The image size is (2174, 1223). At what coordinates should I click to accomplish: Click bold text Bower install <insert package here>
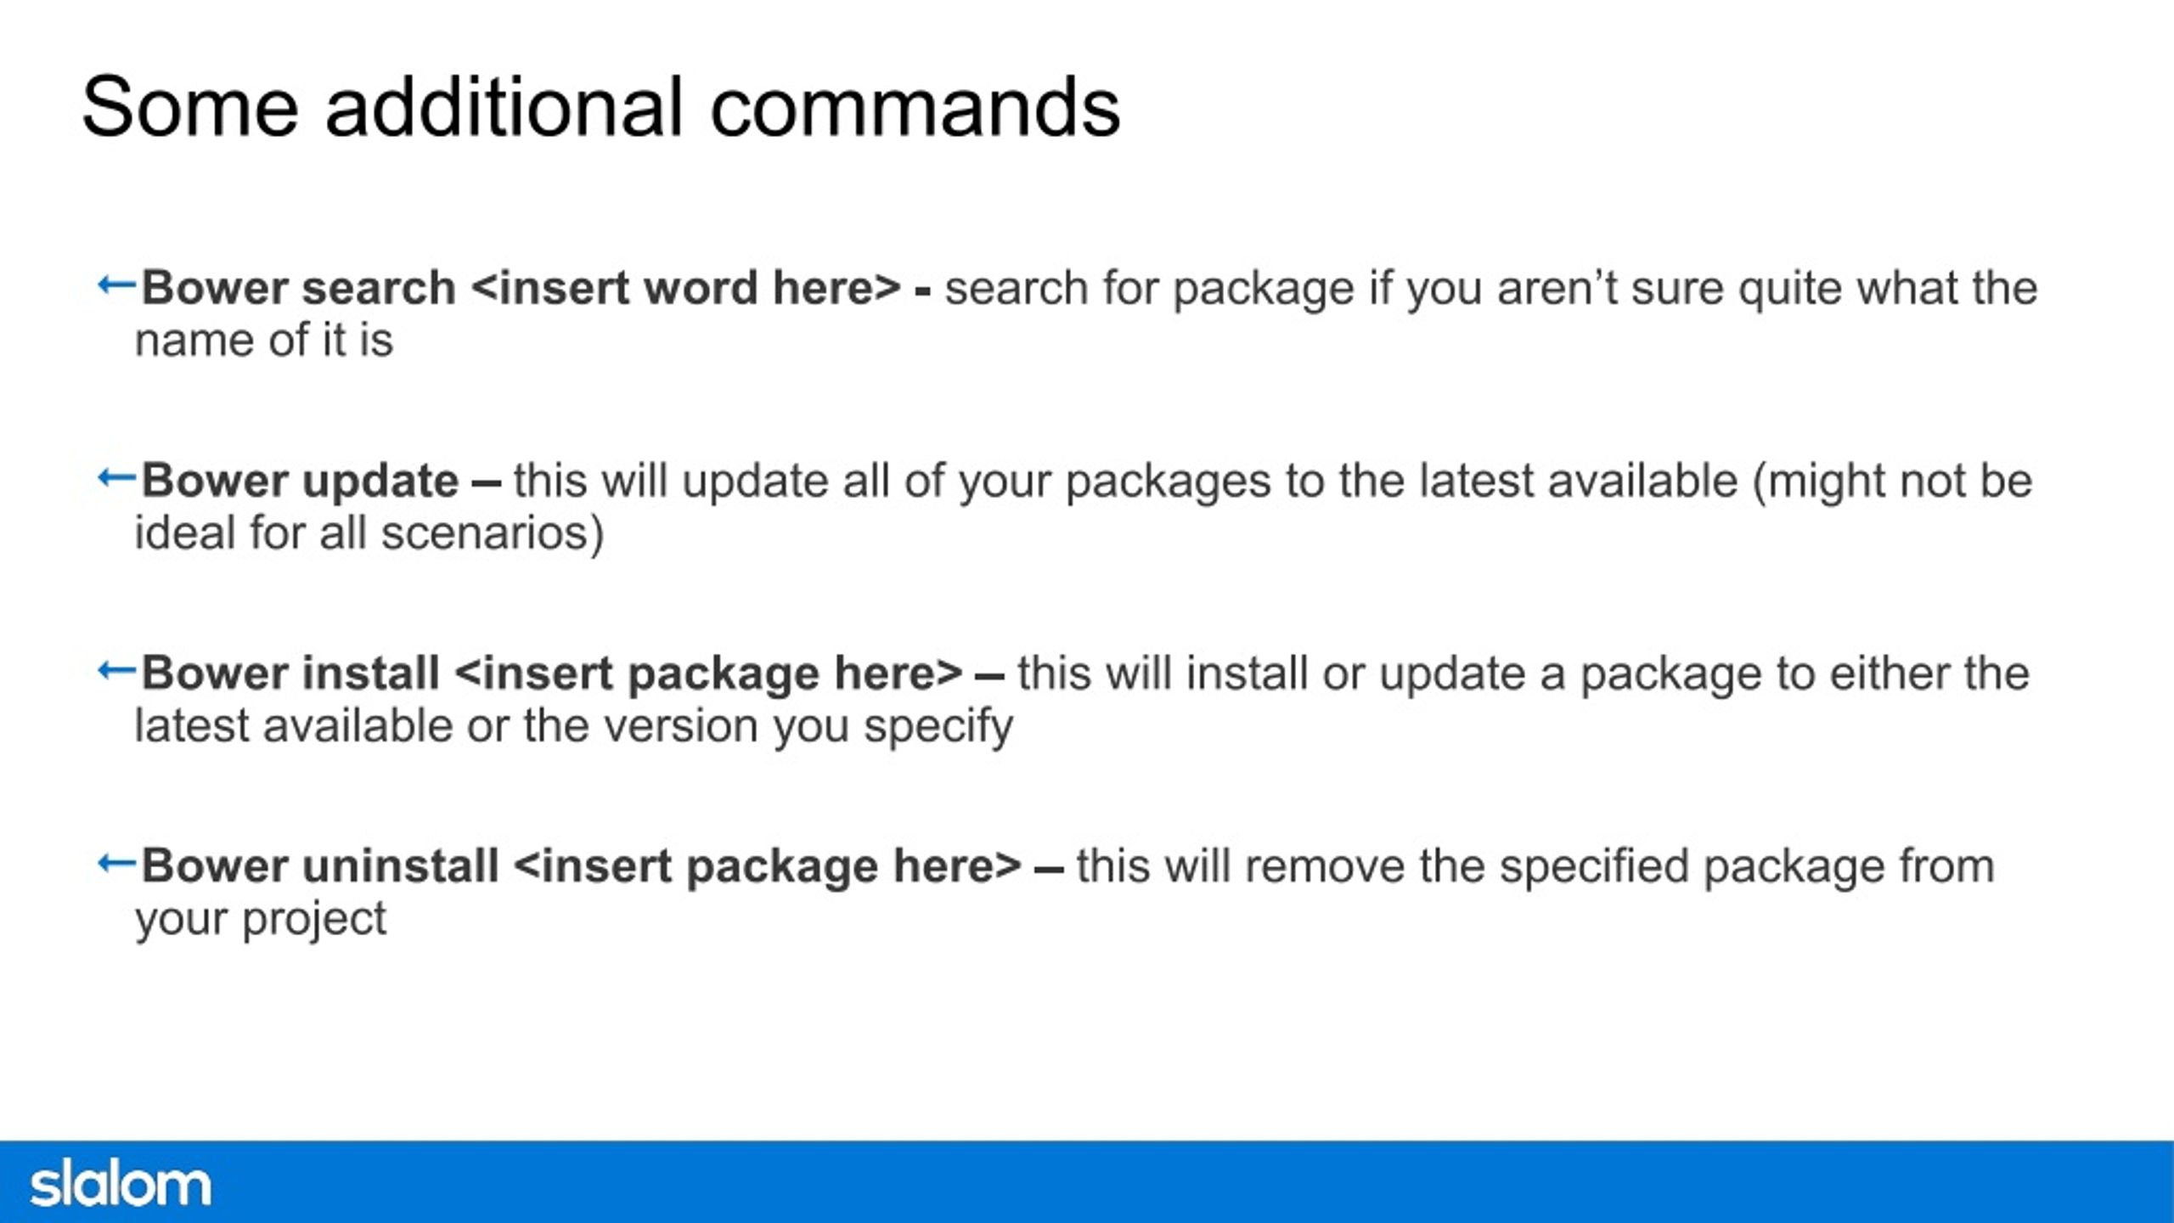click(552, 673)
